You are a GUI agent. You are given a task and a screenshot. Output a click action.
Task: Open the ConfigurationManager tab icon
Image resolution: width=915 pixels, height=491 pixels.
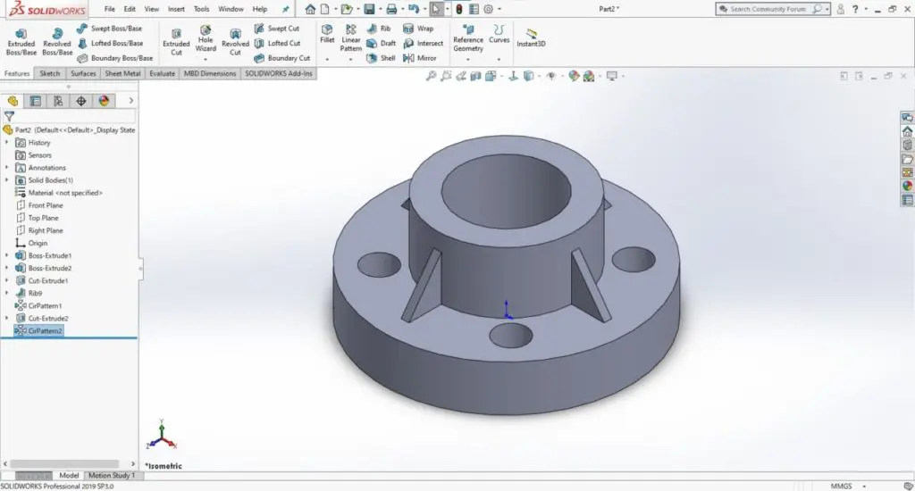click(58, 101)
